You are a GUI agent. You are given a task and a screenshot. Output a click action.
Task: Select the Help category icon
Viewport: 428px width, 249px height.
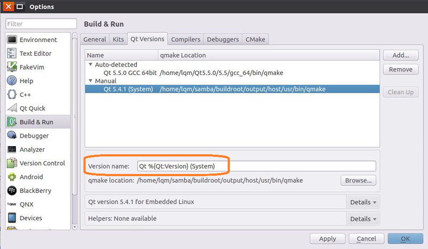click(x=12, y=81)
